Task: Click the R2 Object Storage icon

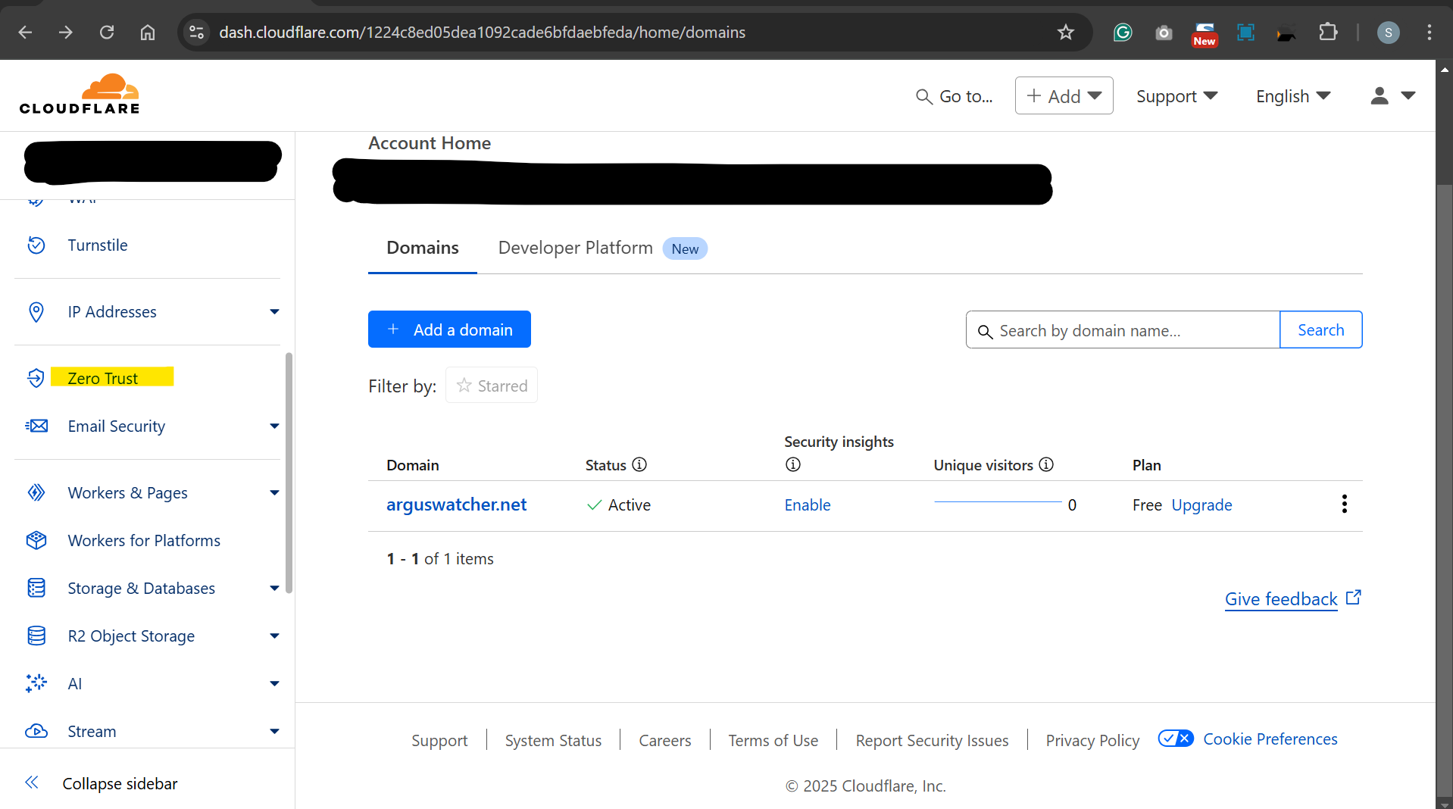Action: tap(36, 636)
